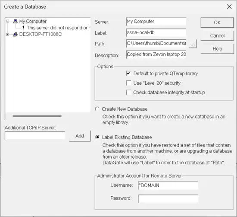The width and height of the screenshot is (237, 217).
Task: Click the Cancel button
Action: (x=217, y=35)
